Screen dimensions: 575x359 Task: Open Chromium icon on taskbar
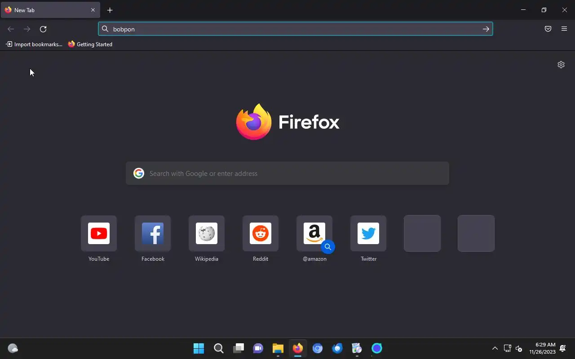[318, 348]
